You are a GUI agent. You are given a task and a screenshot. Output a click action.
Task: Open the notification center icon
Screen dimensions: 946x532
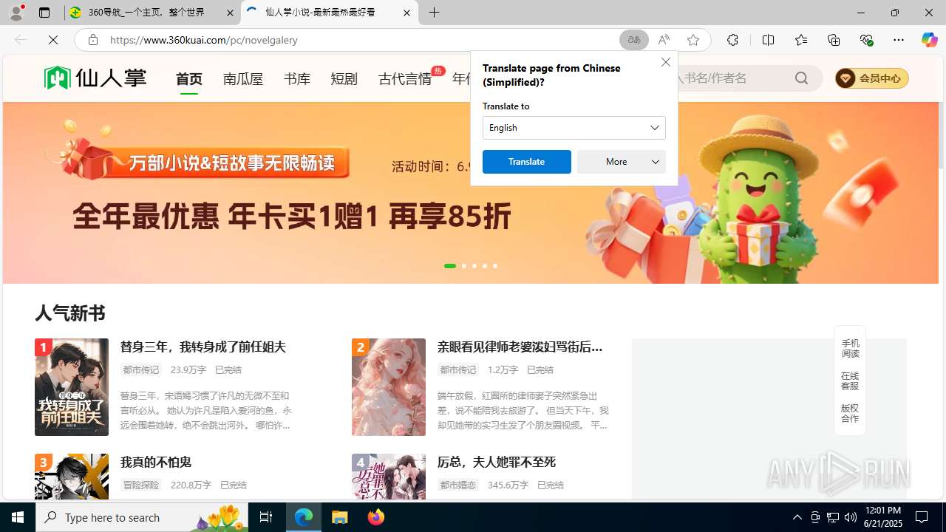pyautogui.click(x=922, y=517)
